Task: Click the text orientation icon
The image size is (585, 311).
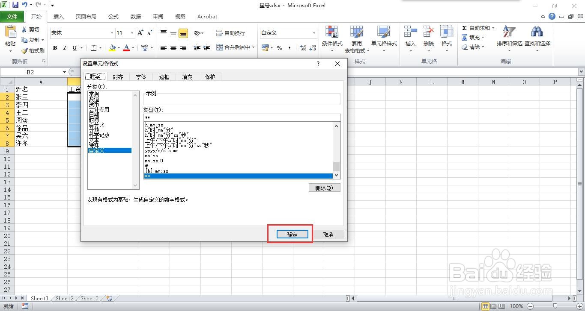Action: click(x=197, y=33)
